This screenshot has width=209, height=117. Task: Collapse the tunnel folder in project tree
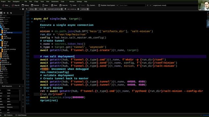3,47
